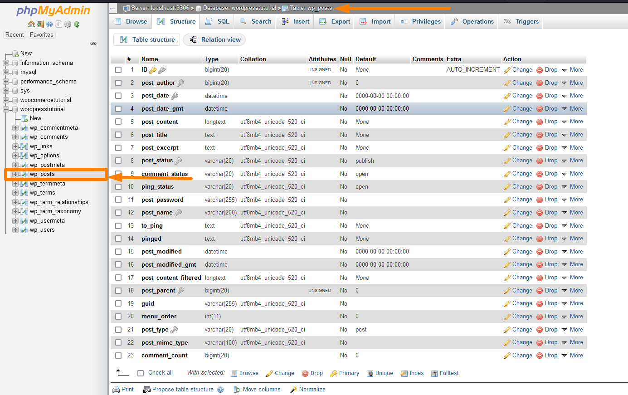Image resolution: width=628 pixels, height=395 pixels.
Task: Expand the information_schema database node
Action: tap(6, 63)
